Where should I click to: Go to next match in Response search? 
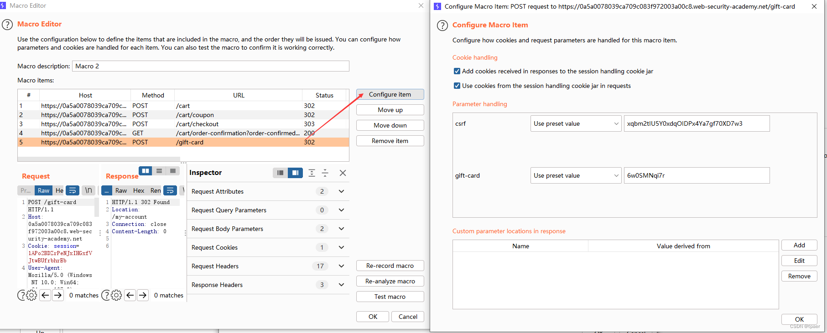[x=143, y=295]
